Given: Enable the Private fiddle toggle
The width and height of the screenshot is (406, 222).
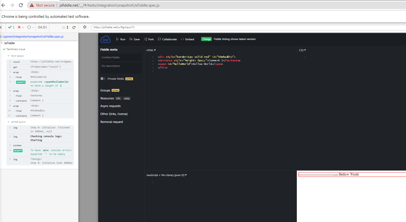Looking at the screenshot, I should (x=103, y=79).
